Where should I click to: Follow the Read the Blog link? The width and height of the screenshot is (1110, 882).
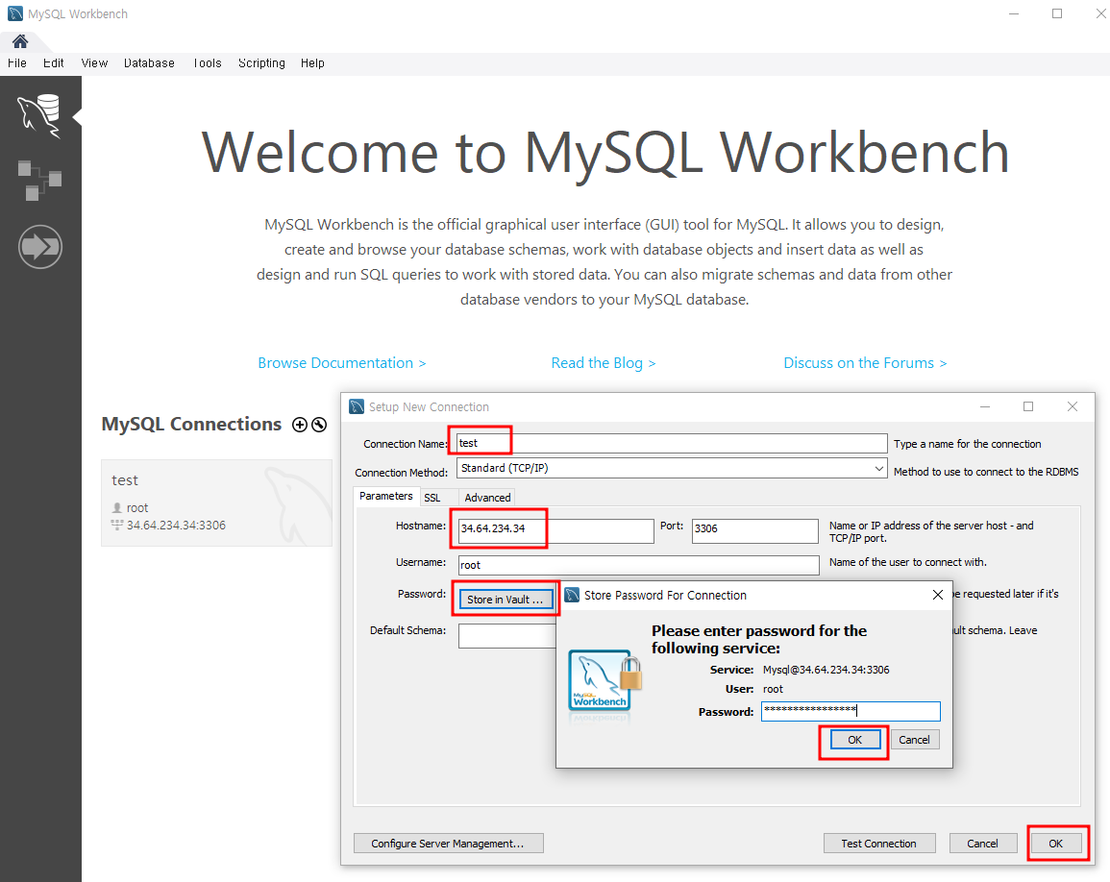click(x=604, y=362)
